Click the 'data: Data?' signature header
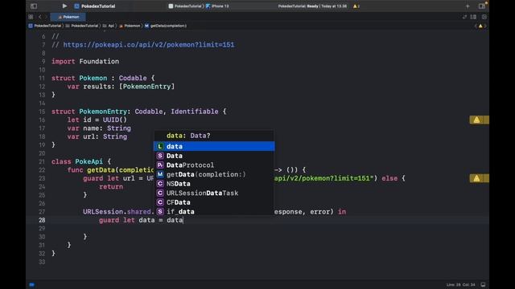The image size is (515, 289). click(x=188, y=136)
